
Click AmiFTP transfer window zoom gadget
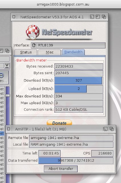105,129
